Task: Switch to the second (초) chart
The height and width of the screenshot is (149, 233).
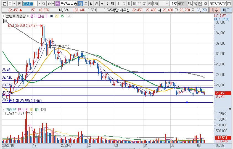Action: click(x=107, y=4)
